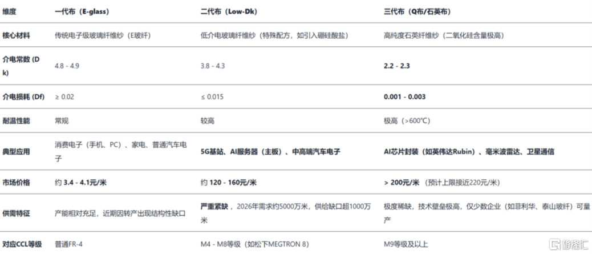Click the 低介电玻璃纤维纱 cell

point(274,36)
